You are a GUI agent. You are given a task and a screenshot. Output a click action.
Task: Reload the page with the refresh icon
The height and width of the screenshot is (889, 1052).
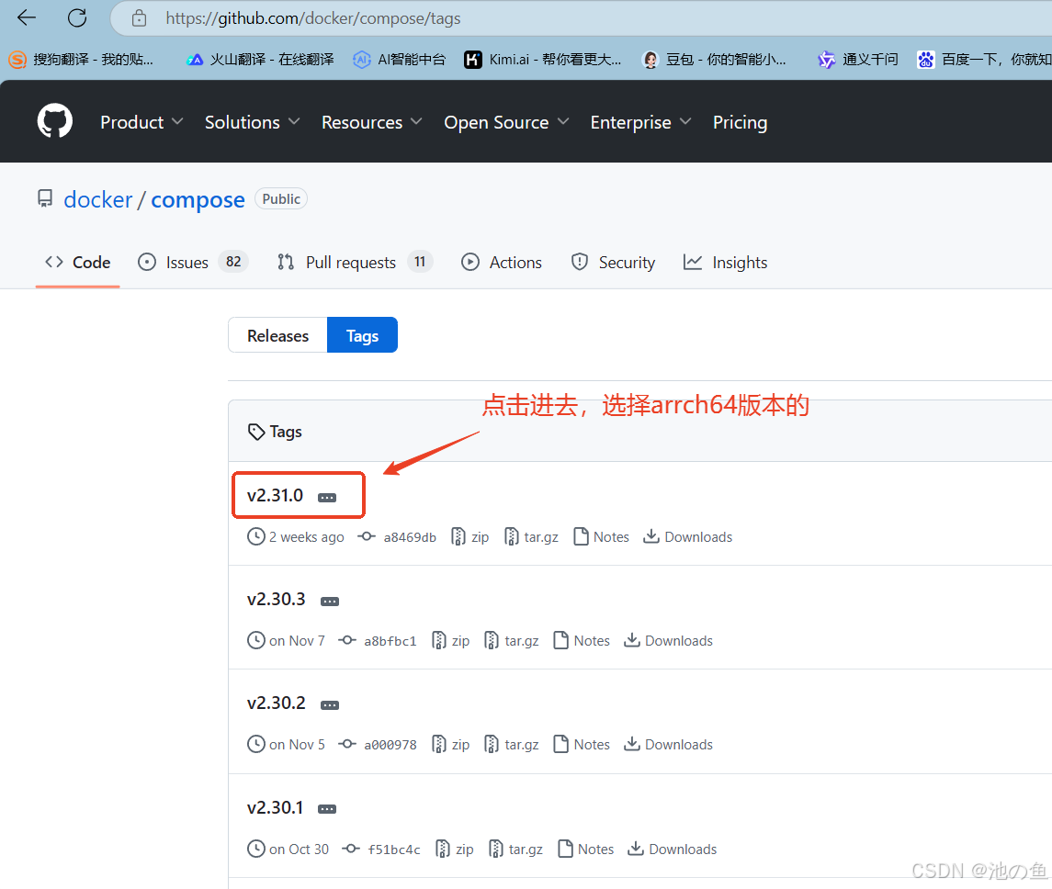pyautogui.click(x=77, y=17)
